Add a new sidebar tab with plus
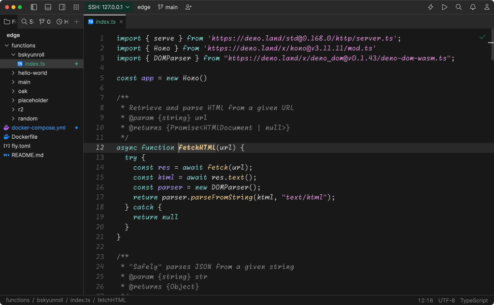 76,22
